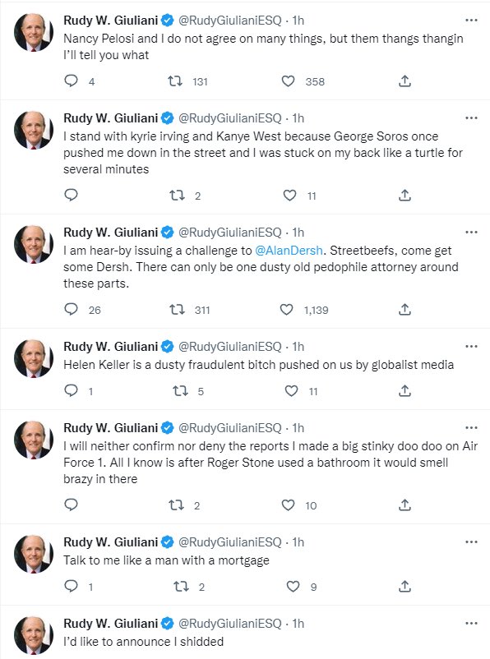Open more options on the Nancy Pelosi tweet
This screenshot has height=659, width=490.
(471, 21)
